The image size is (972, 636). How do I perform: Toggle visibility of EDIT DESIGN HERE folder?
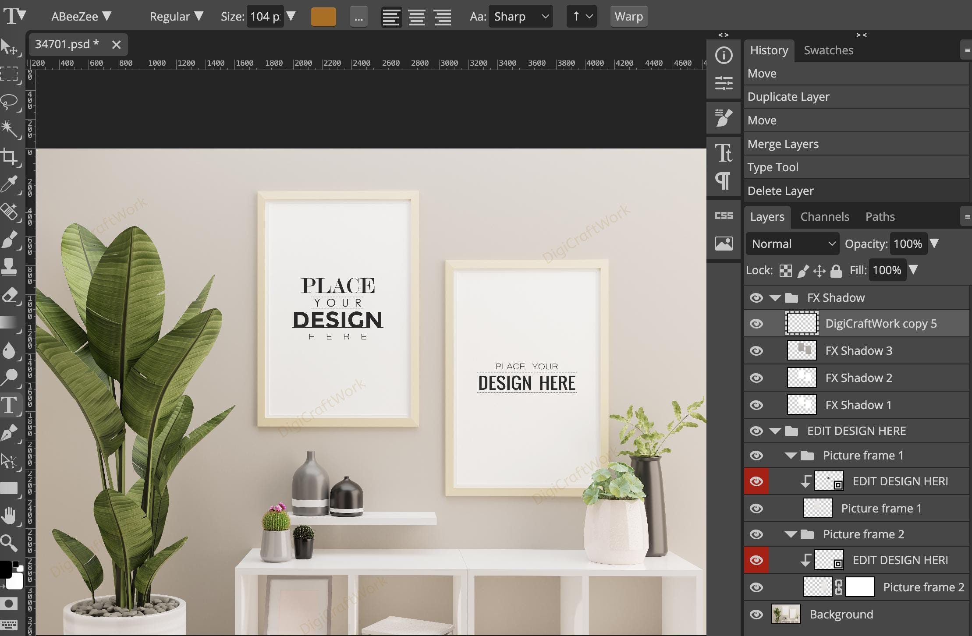coord(756,431)
